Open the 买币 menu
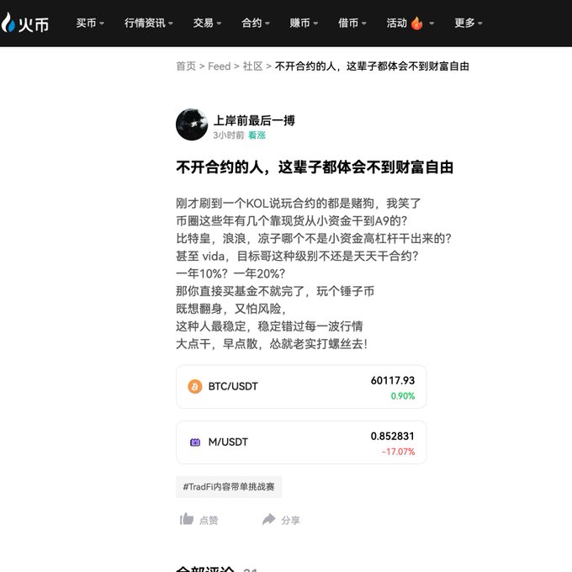This screenshot has height=572, width=572. (x=90, y=23)
